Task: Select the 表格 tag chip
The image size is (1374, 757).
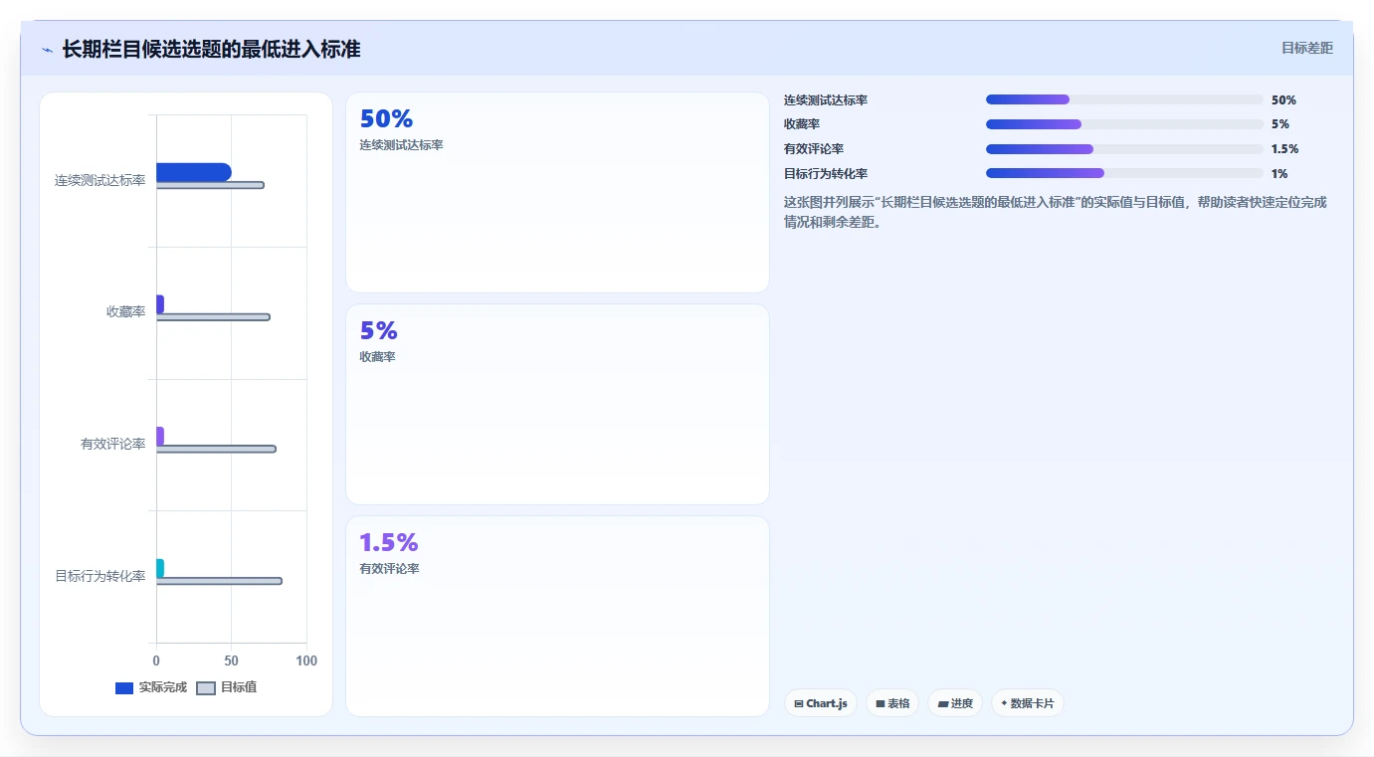Action: 892,703
